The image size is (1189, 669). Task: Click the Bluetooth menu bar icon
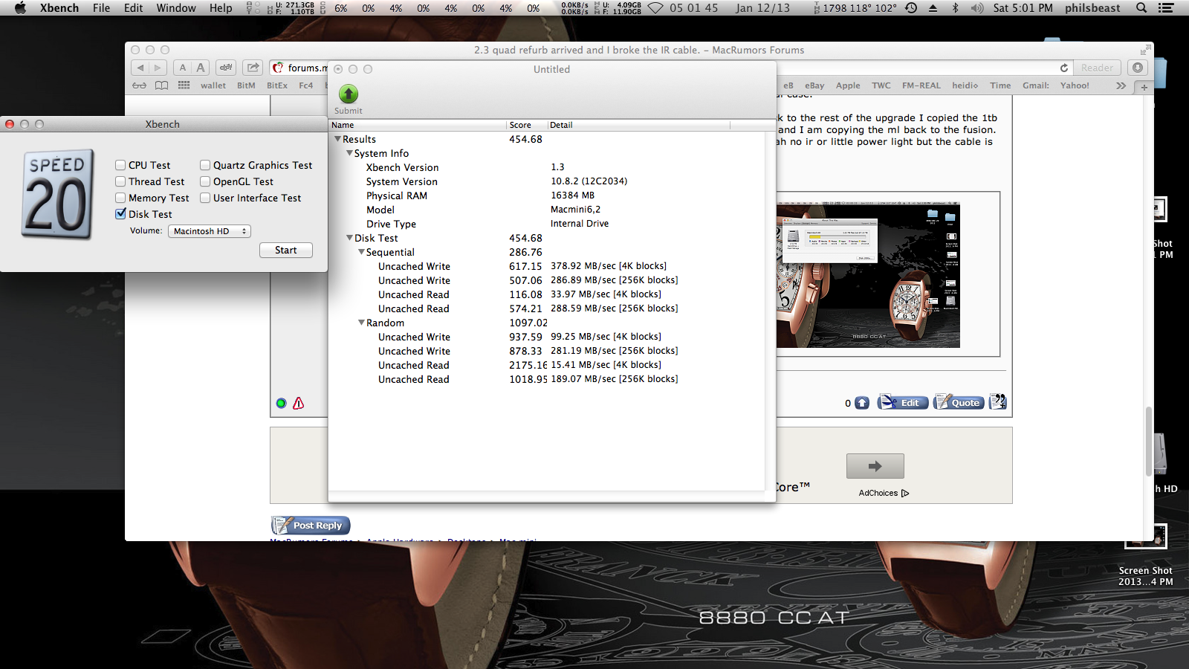tap(955, 8)
